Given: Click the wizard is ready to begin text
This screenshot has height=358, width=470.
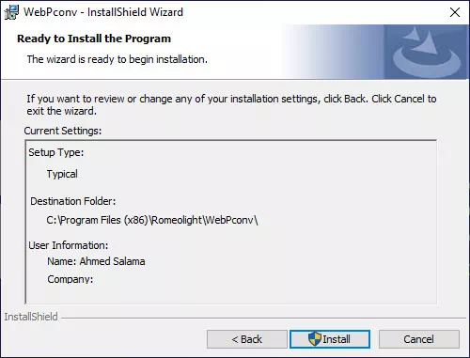Looking at the screenshot, I should [117, 59].
